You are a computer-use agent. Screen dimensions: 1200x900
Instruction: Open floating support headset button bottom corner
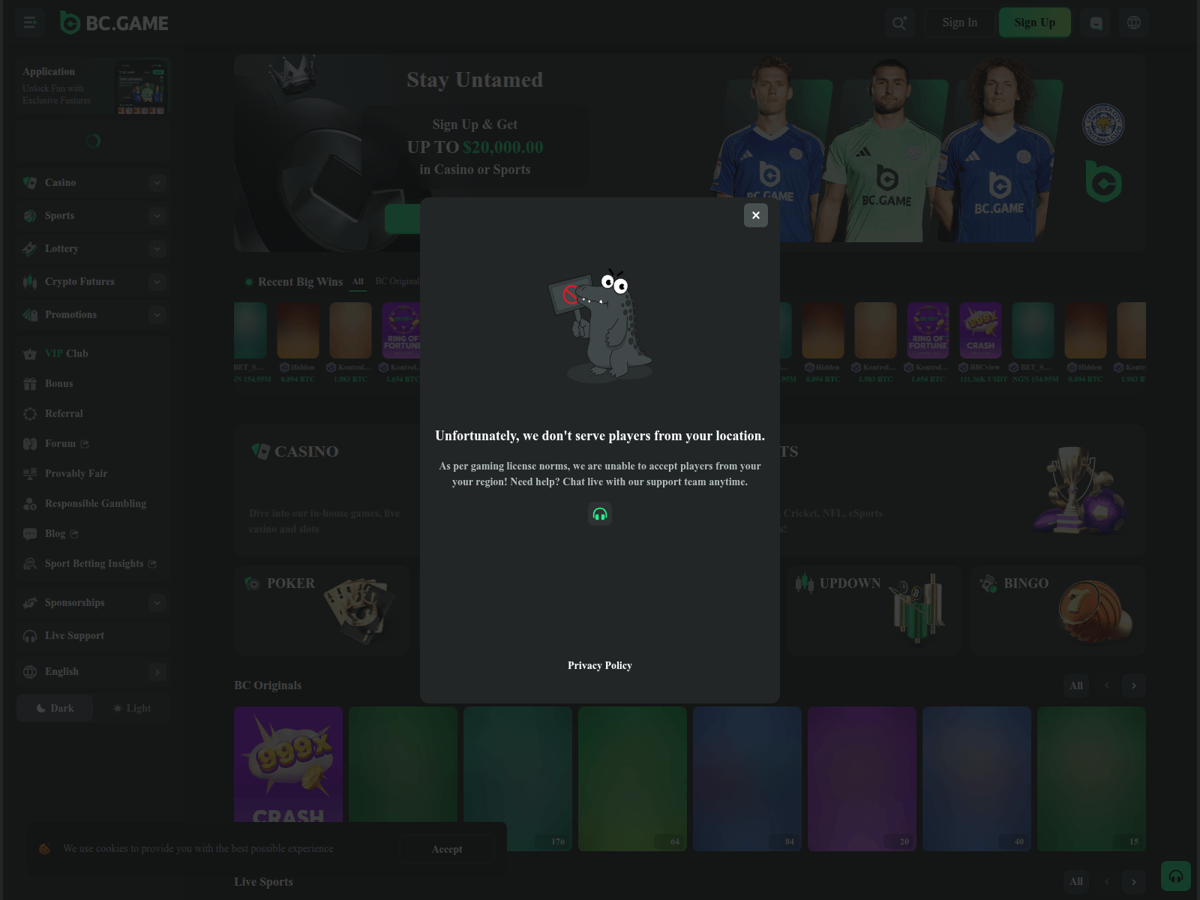[1175, 876]
